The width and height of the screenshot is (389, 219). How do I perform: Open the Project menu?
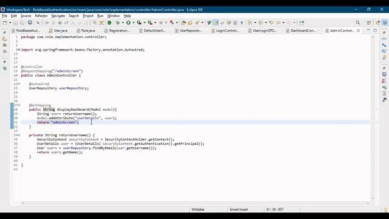(x=88, y=16)
